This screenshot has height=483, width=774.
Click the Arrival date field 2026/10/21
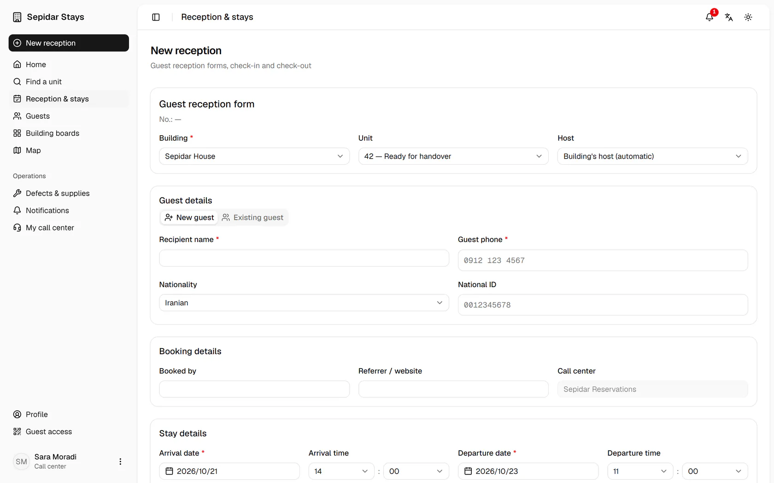coord(229,471)
